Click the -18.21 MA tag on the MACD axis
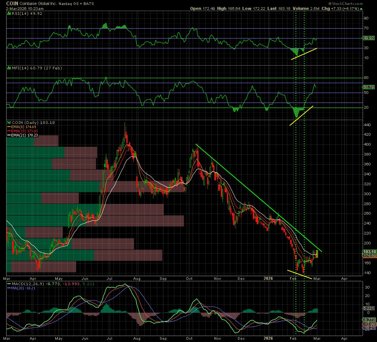This screenshot has width=377, height=342. 369,328
